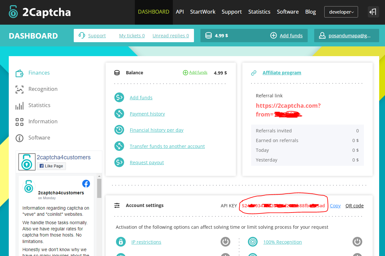Image resolution: width=385 pixels, height=256 pixels.
Task: Click the Facebook Like Page button
Action: tap(51, 166)
